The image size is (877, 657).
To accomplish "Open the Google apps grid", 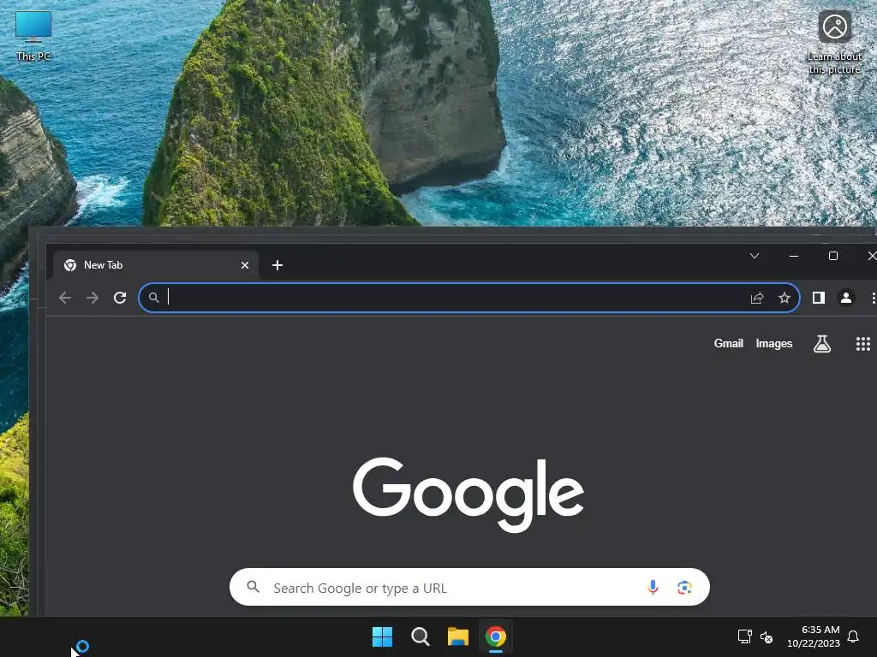I will (863, 344).
